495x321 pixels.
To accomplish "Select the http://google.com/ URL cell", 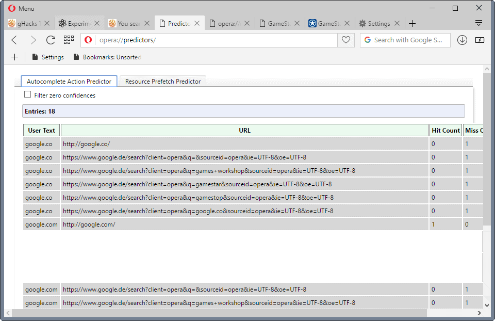I will [244, 224].
